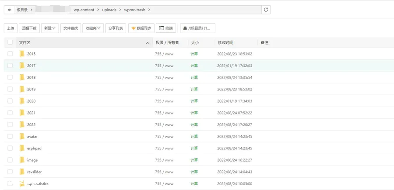This screenshot has width=394, height=190.
Task: Open the 终端 terminal button
Action: 166,28
